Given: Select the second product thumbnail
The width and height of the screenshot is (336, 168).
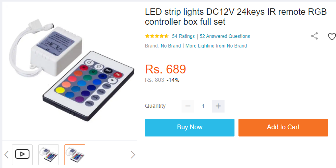Looking at the screenshot, I should [x=49, y=155].
